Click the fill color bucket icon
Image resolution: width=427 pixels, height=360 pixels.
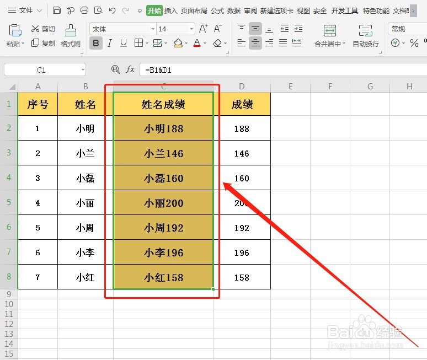pos(178,43)
